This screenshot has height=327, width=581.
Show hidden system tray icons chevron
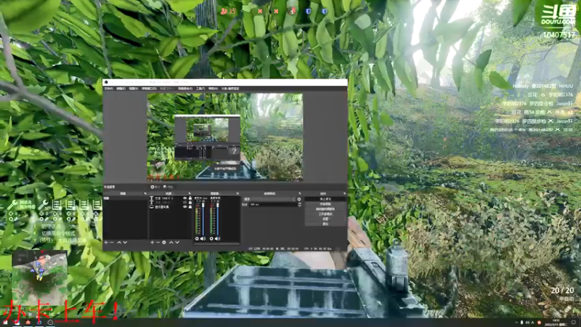click(x=516, y=323)
